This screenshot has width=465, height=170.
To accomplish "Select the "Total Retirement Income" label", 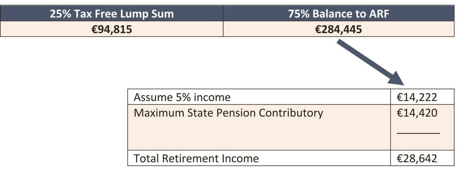I will 196,158.
